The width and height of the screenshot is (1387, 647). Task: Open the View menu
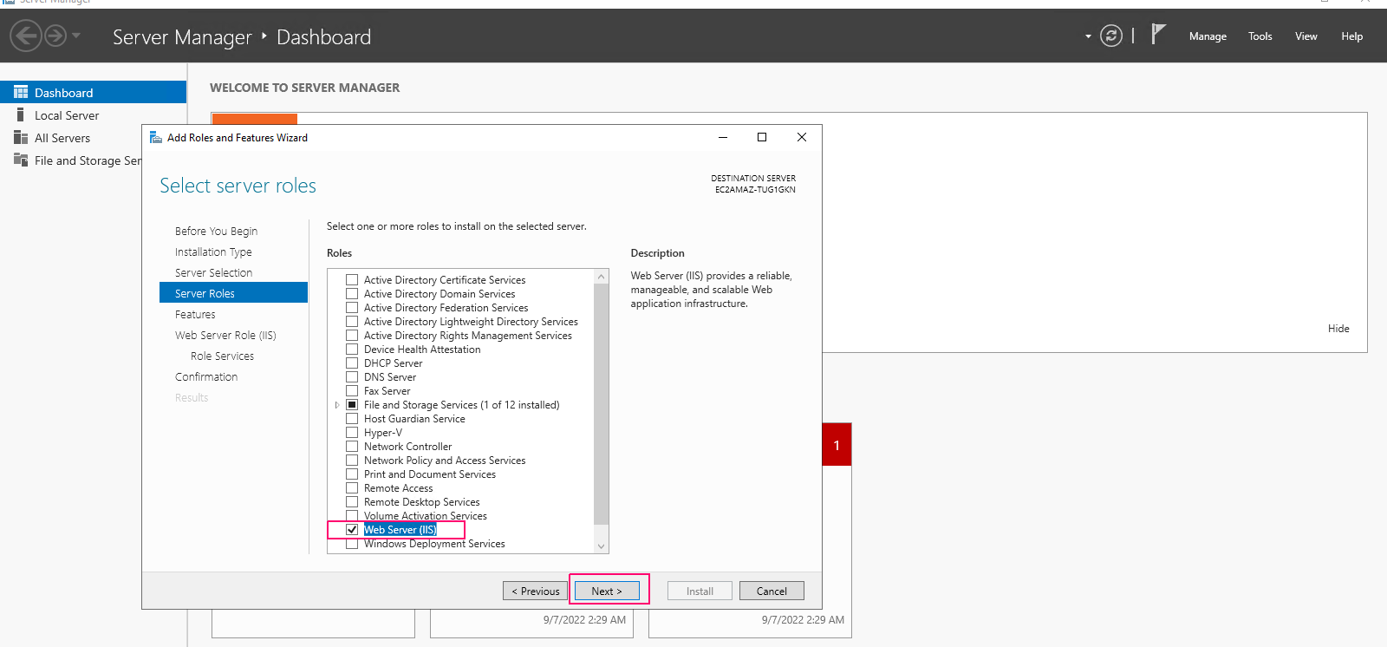(x=1306, y=36)
